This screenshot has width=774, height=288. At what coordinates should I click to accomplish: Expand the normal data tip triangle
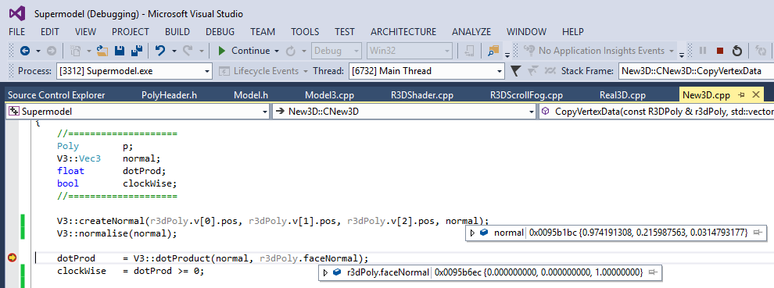473,233
